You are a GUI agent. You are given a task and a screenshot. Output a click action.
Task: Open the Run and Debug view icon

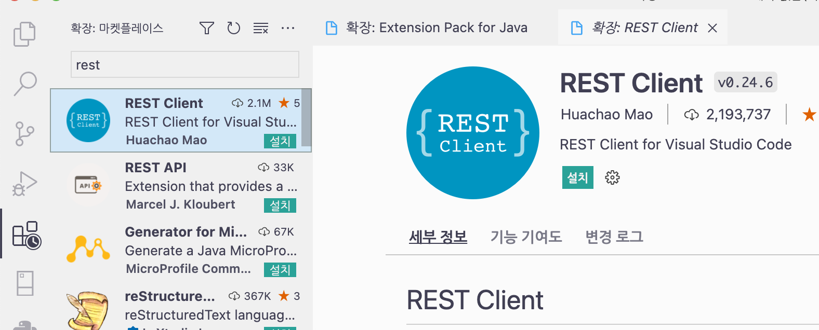pyautogui.click(x=24, y=184)
